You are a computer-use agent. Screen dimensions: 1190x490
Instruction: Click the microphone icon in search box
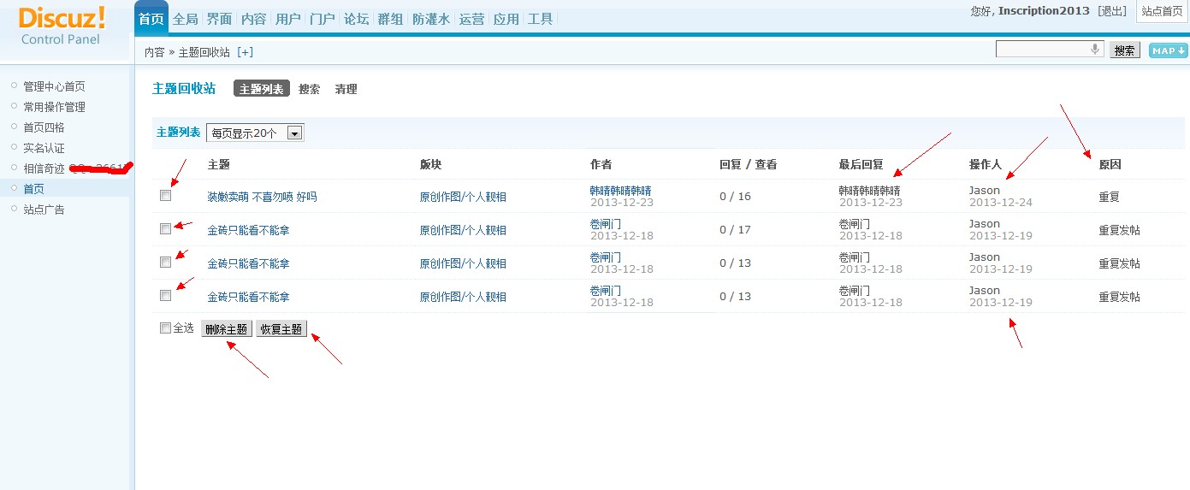(1094, 50)
